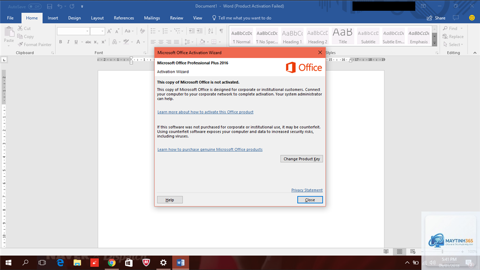Open the Select dropdown in Editing

453,44
